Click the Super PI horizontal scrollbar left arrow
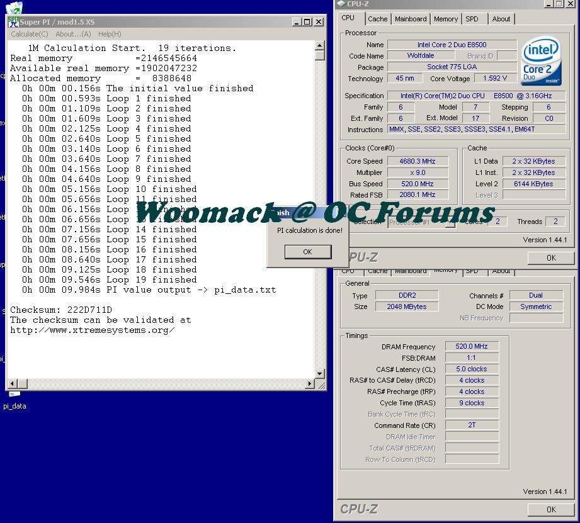The height and width of the screenshot is (523, 580). coord(12,384)
